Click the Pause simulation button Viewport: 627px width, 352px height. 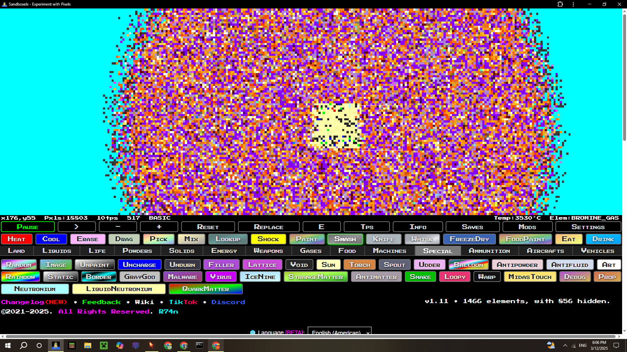(28, 227)
